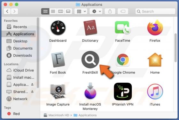Select the Font Book app icon
The image size is (179, 120).
58,59
